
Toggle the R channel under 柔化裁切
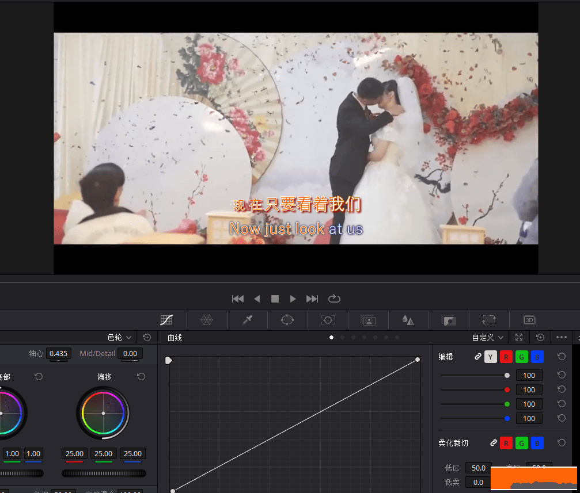pos(506,443)
